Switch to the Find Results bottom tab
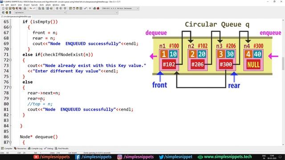The image size is (285, 160). tap(61, 148)
